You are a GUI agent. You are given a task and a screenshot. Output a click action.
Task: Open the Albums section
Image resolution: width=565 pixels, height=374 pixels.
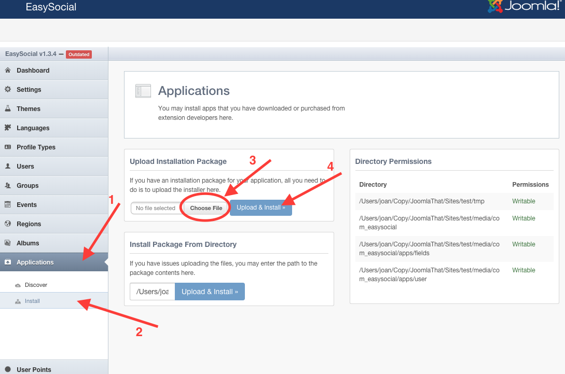pyautogui.click(x=54, y=243)
